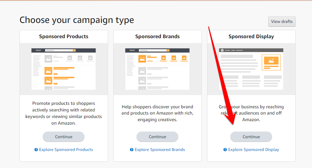312x168 pixels.
Task: Click the Sponsored Brands description text
Action: (157, 113)
